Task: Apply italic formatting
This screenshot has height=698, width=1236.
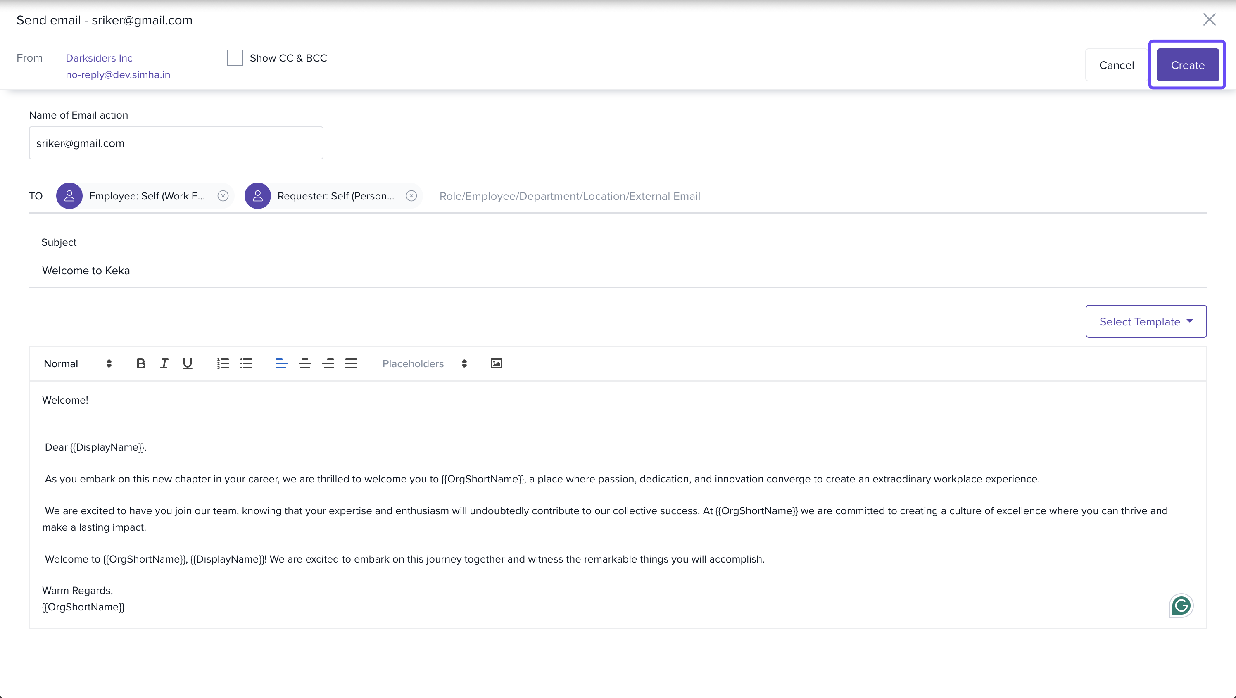Action: click(164, 363)
